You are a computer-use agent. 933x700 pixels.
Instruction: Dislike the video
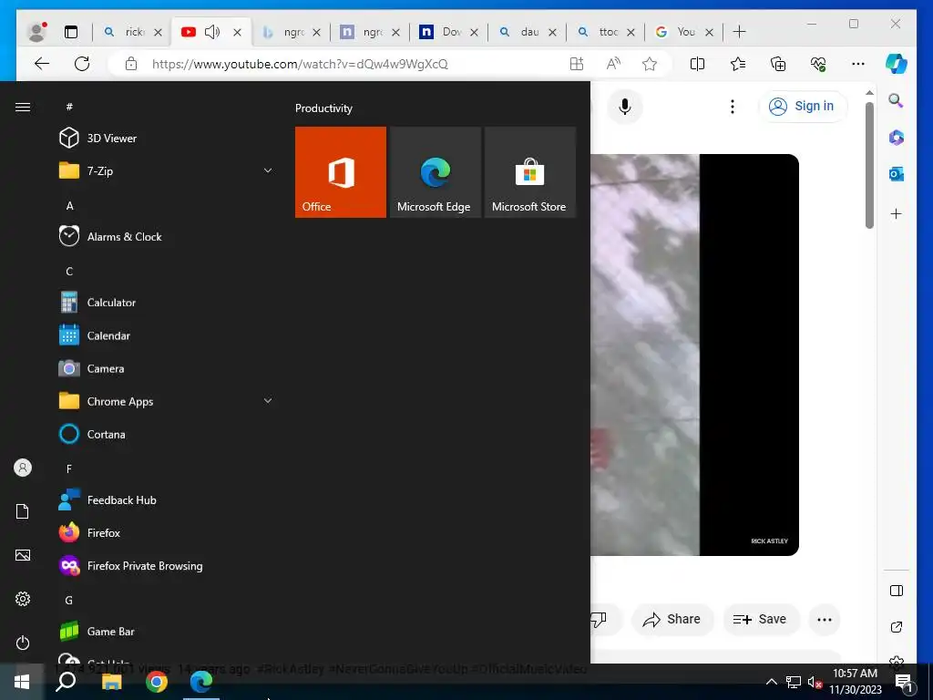click(600, 620)
